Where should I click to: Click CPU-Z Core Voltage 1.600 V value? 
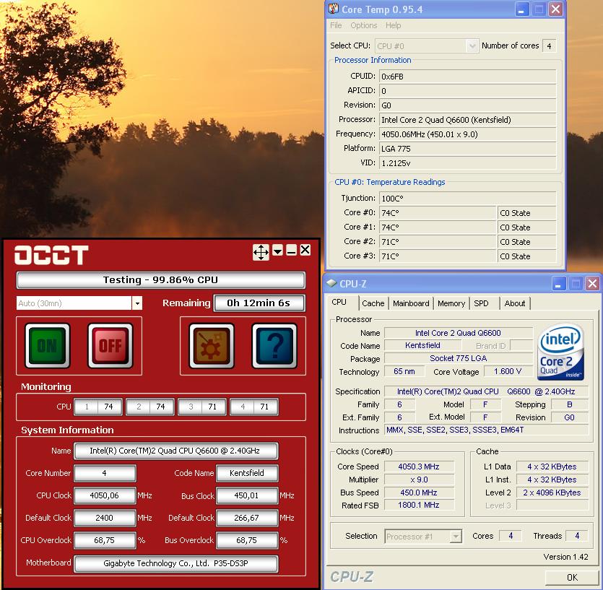coord(508,371)
